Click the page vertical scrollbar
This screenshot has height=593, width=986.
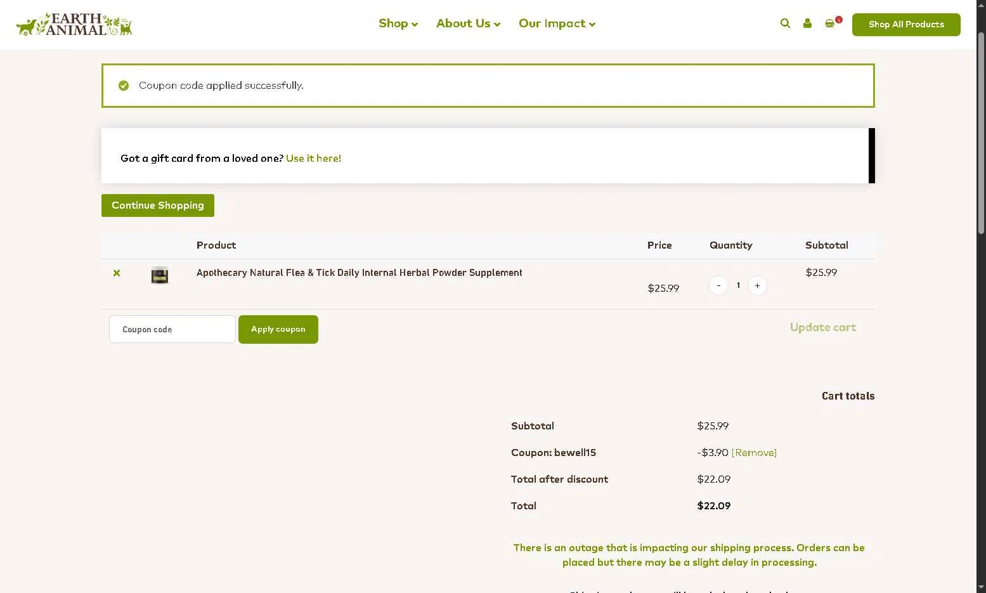pyautogui.click(x=981, y=133)
